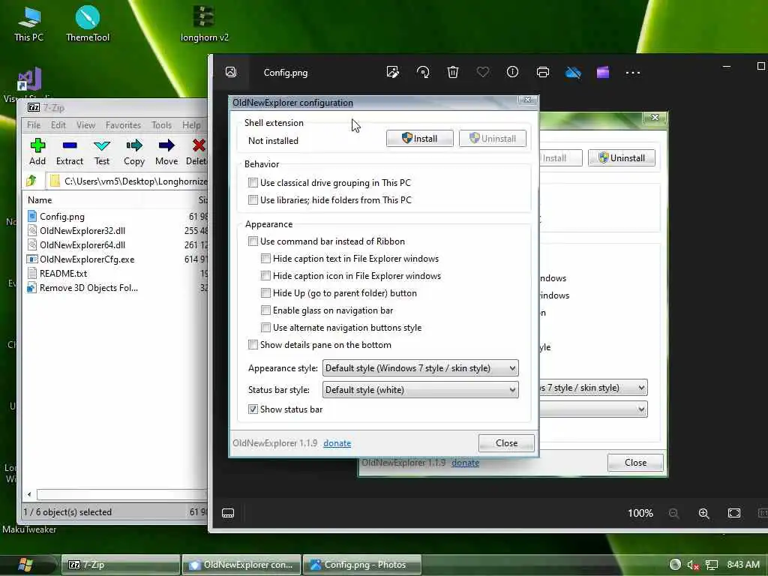The height and width of the screenshot is (576, 768).
Task: Check Hide caption icon in File Explorer windows
Action: click(265, 276)
